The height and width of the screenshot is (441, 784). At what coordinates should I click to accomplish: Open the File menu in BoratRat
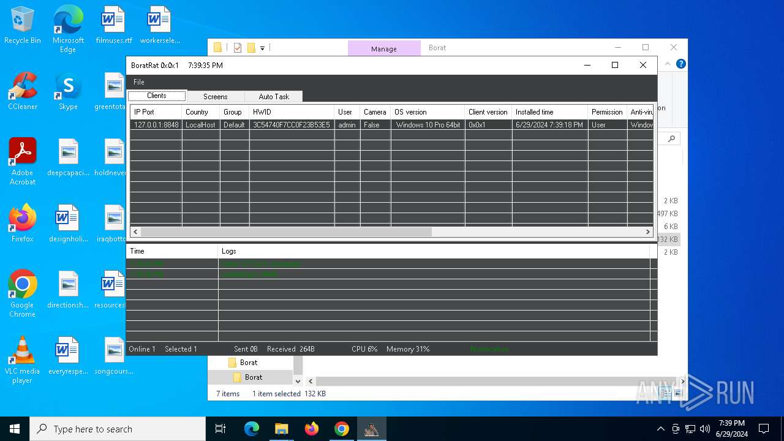[x=139, y=81]
